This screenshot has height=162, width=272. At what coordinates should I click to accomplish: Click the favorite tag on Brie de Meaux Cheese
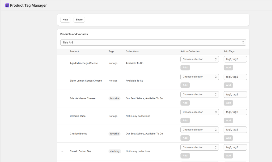pos(114,98)
